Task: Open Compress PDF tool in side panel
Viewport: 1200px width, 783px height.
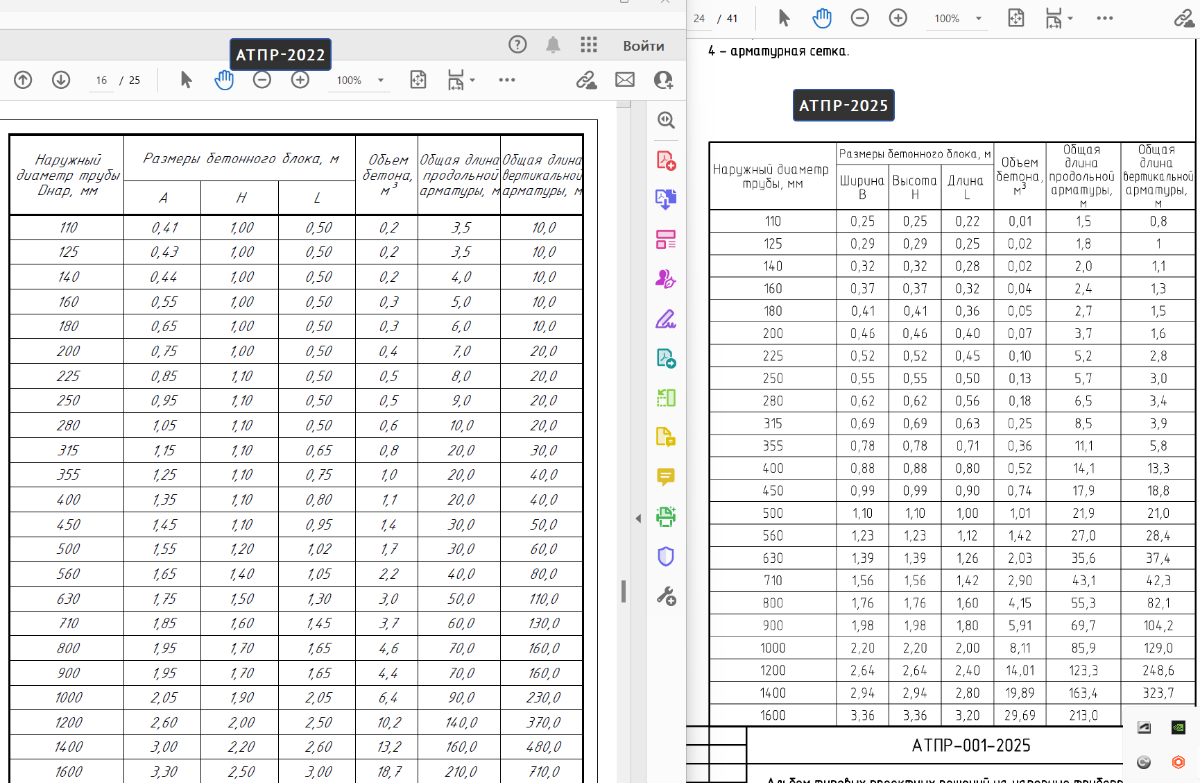Action: pos(666,398)
